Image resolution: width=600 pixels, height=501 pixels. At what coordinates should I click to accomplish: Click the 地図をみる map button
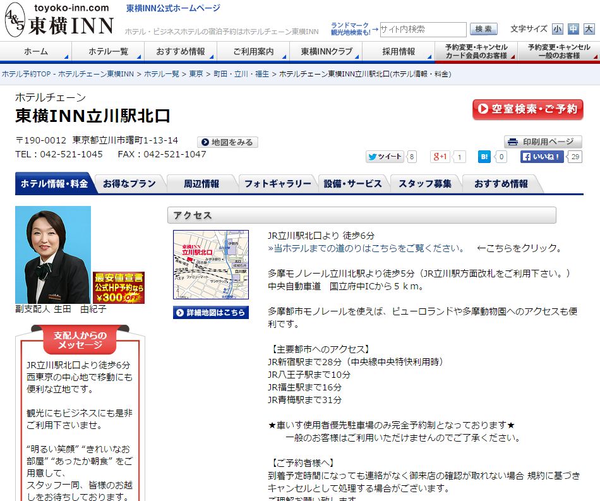pos(227,142)
